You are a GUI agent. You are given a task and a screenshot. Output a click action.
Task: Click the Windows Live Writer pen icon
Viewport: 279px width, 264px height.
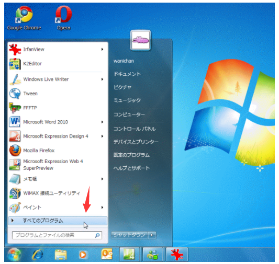pyautogui.click(x=15, y=79)
